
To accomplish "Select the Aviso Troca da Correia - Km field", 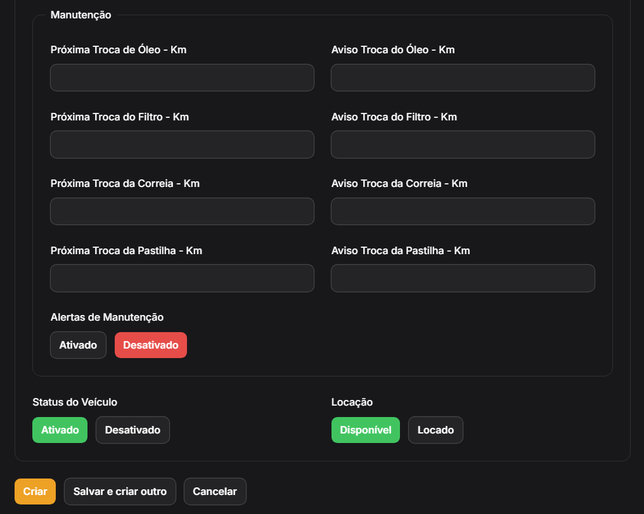I will (463, 212).
